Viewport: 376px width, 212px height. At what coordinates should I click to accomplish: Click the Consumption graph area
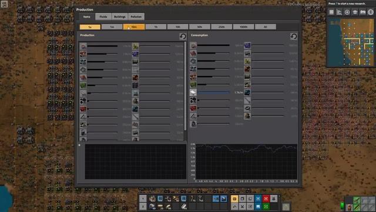point(247,161)
